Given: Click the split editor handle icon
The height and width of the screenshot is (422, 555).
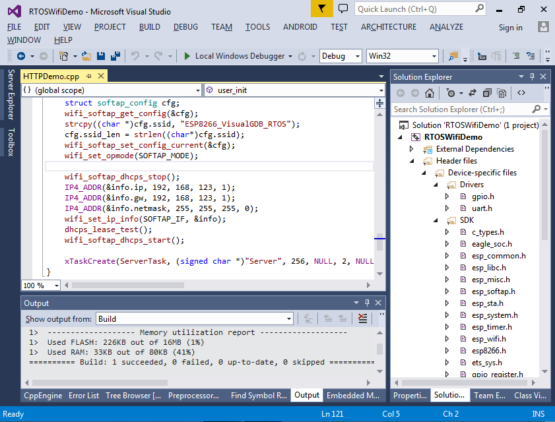Looking at the screenshot, I should coord(379,104).
